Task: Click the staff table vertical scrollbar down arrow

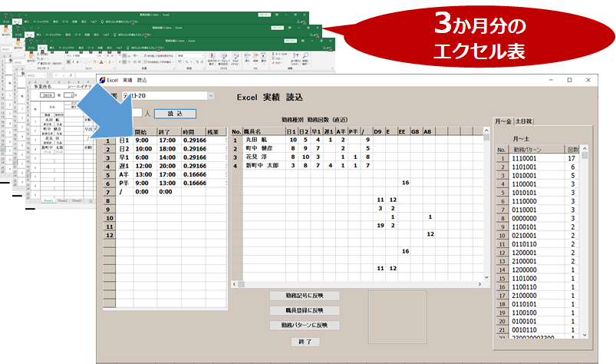Action: pos(486,277)
